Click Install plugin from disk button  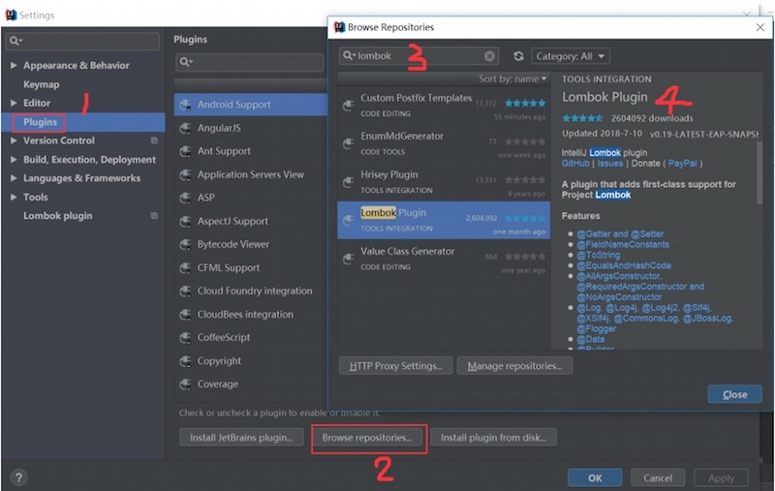pyautogui.click(x=493, y=438)
